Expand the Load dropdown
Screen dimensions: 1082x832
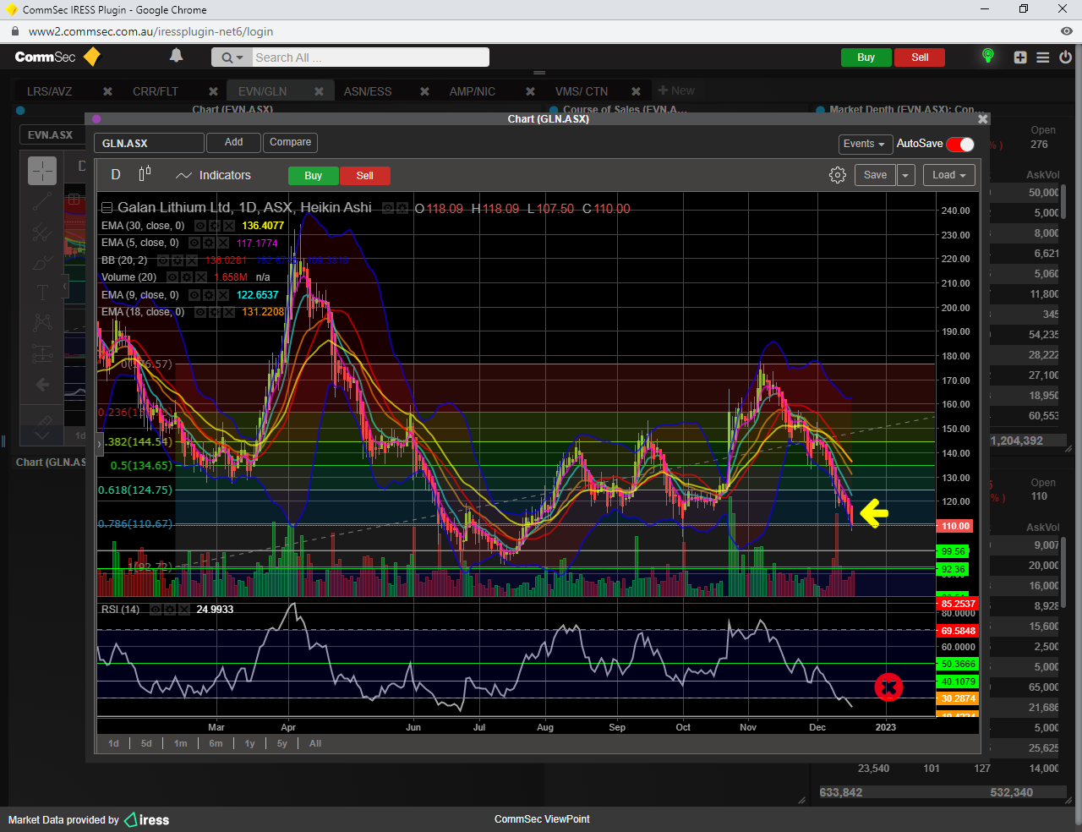(x=949, y=175)
